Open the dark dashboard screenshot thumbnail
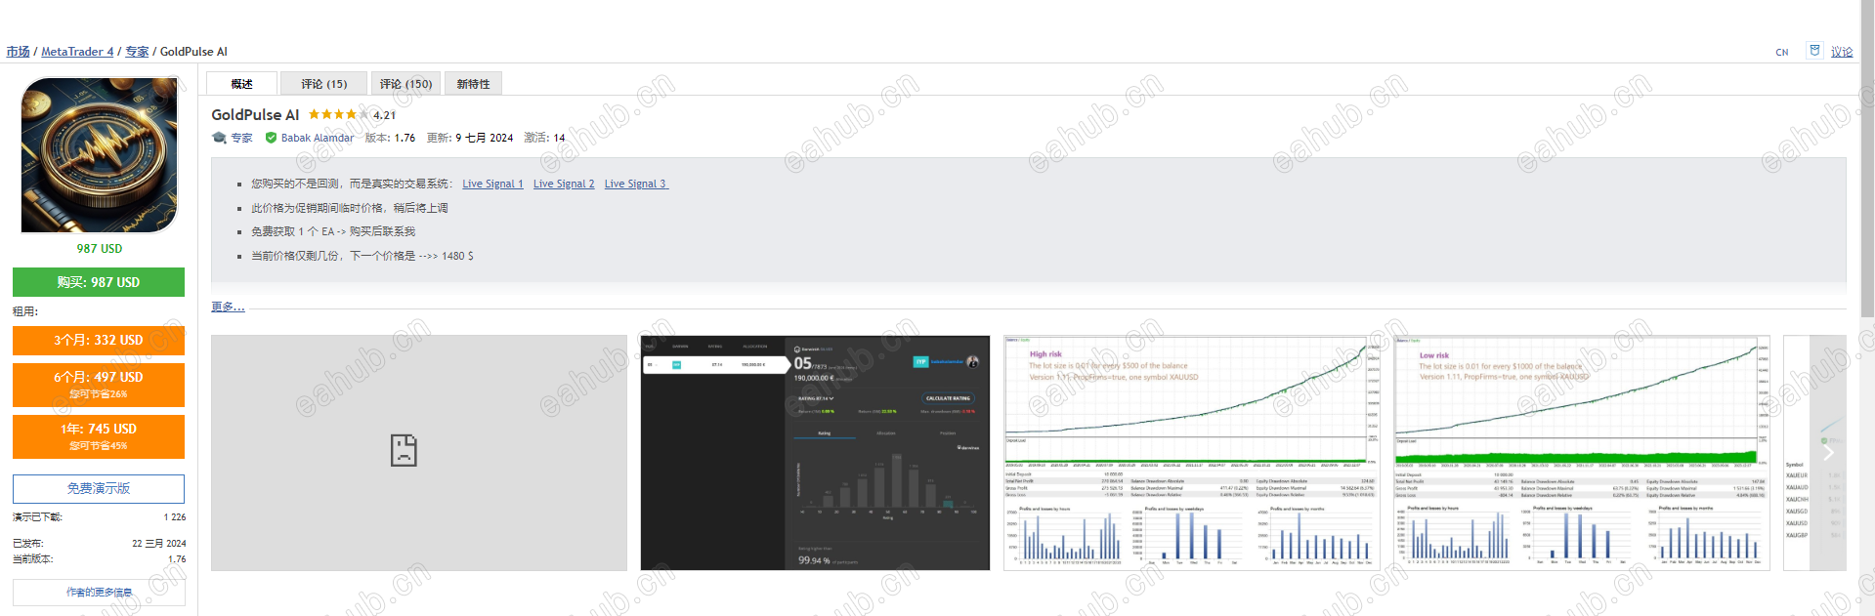This screenshot has height=616, width=1875. pos(815,453)
